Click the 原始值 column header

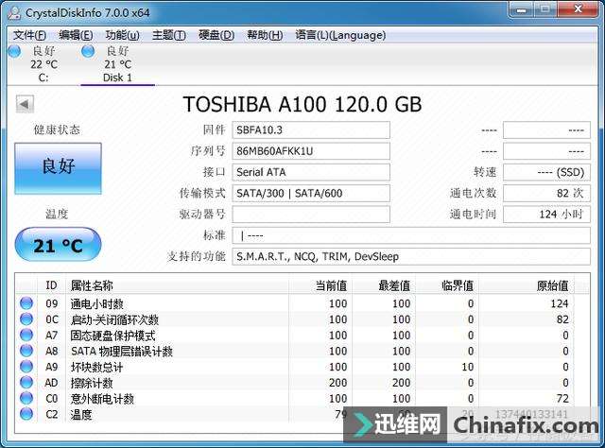(x=527, y=285)
